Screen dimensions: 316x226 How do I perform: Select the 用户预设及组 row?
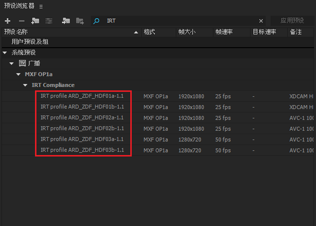tap(158, 42)
